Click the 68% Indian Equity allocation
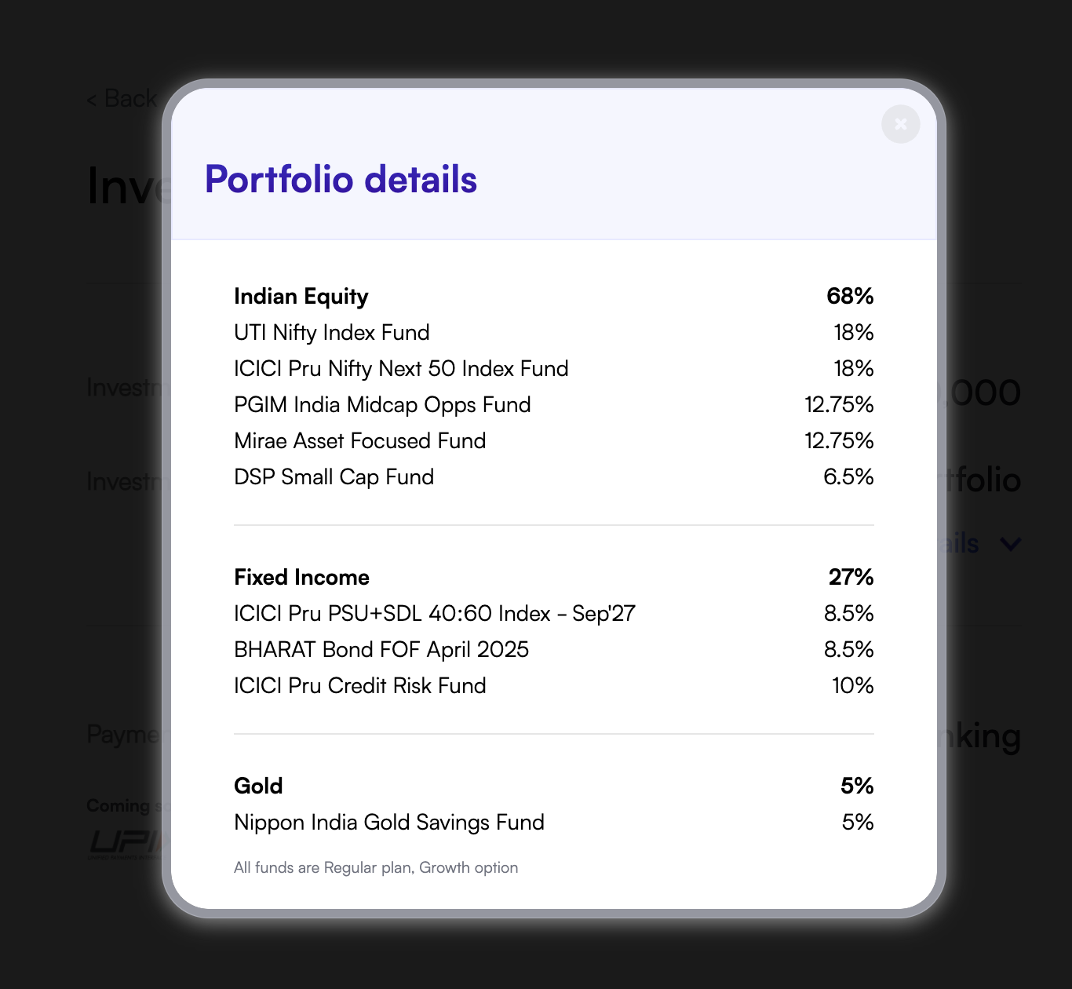Image resolution: width=1072 pixels, height=989 pixels. tap(850, 296)
